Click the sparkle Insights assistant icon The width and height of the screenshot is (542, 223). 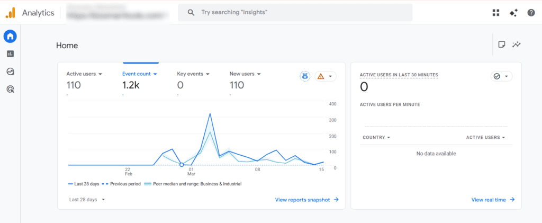[513, 13]
